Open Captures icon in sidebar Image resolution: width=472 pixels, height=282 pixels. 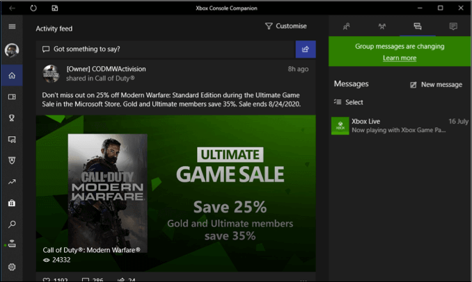[x=12, y=140]
